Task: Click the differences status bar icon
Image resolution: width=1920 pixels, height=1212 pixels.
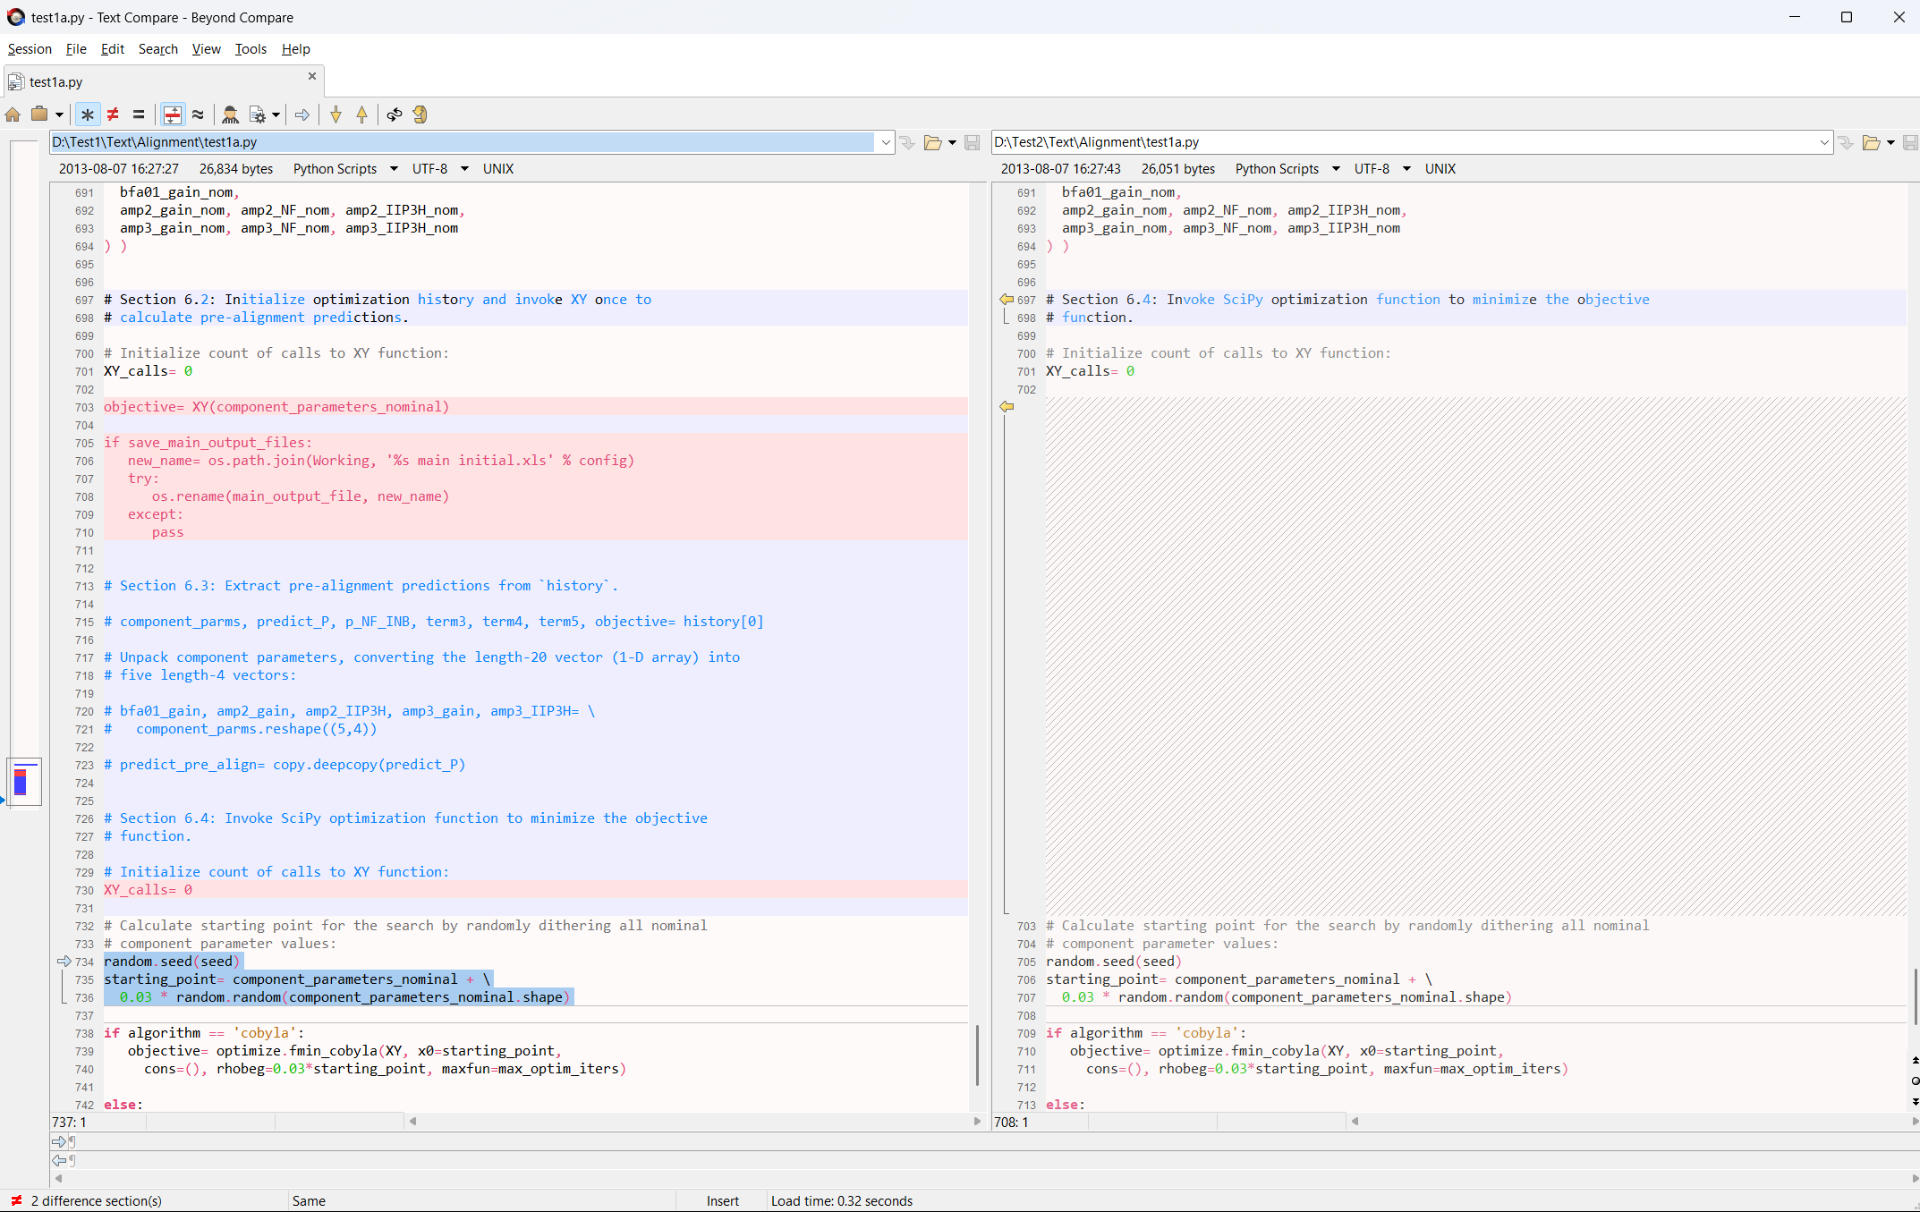Action: point(16,1201)
